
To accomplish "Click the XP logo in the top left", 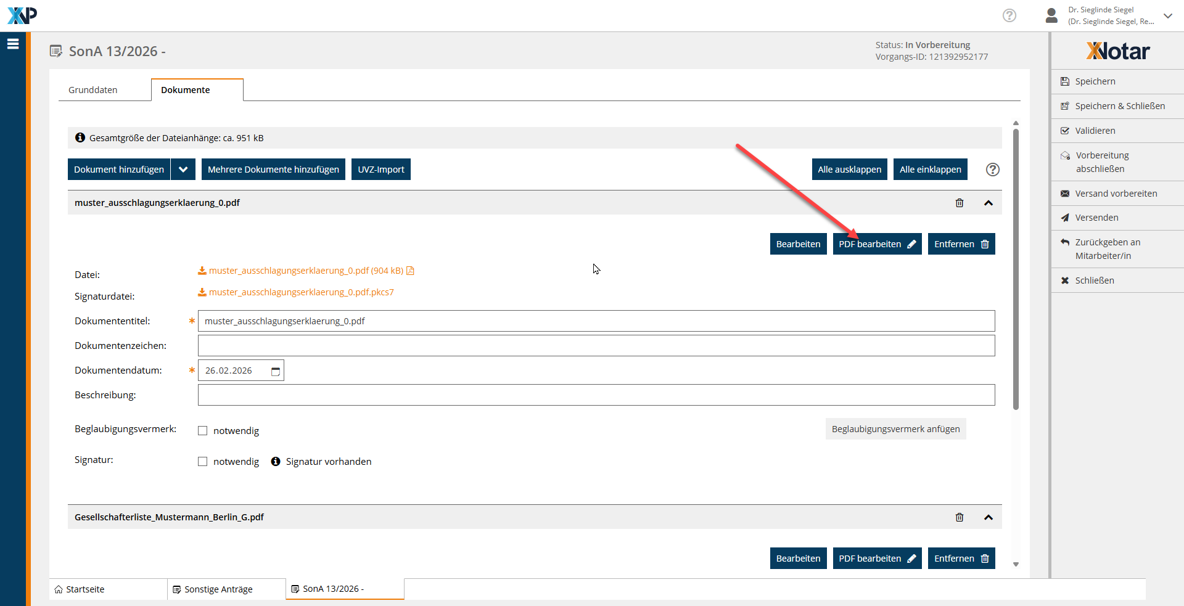I will pyautogui.click(x=22, y=15).
